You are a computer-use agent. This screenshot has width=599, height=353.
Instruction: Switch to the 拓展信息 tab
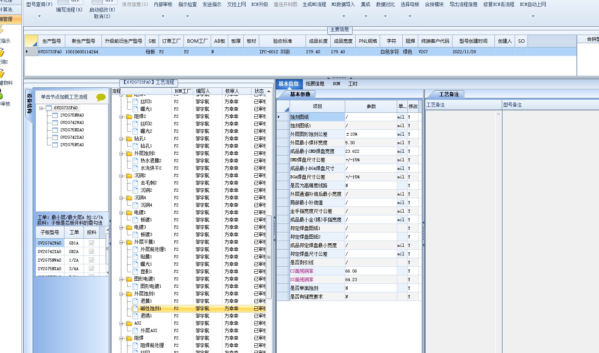[315, 84]
